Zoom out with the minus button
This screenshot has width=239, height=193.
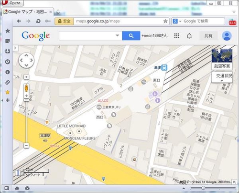[26, 145]
